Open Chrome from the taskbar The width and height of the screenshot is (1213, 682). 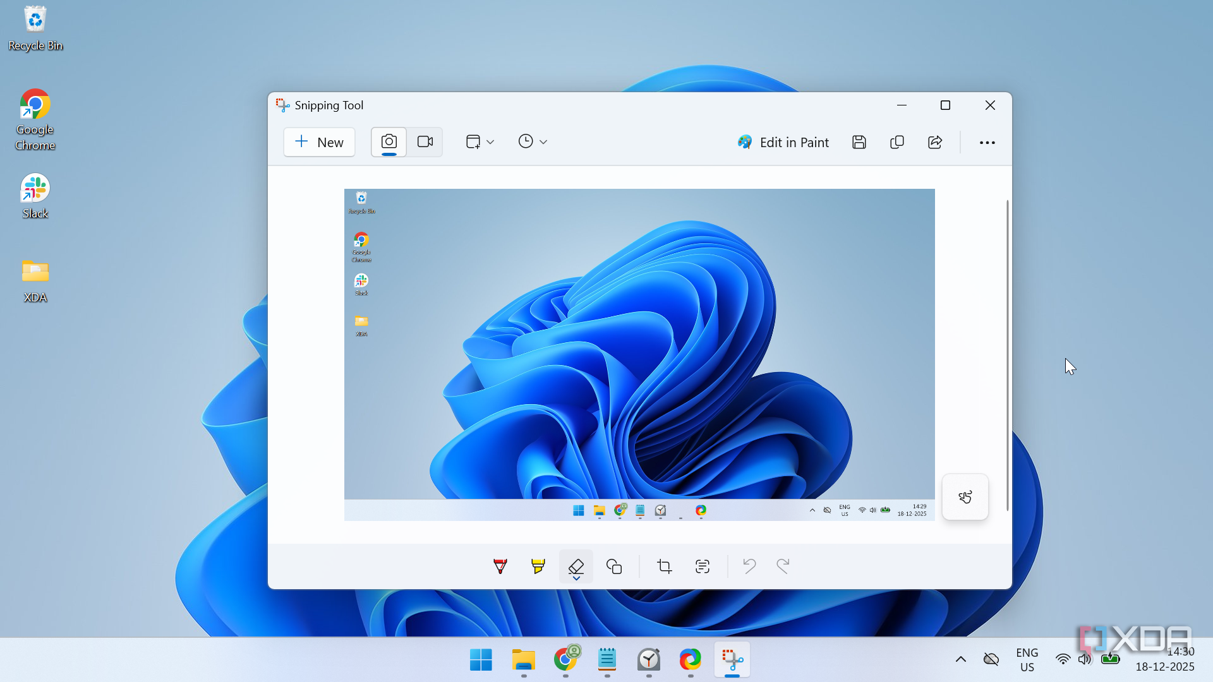(565, 660)
